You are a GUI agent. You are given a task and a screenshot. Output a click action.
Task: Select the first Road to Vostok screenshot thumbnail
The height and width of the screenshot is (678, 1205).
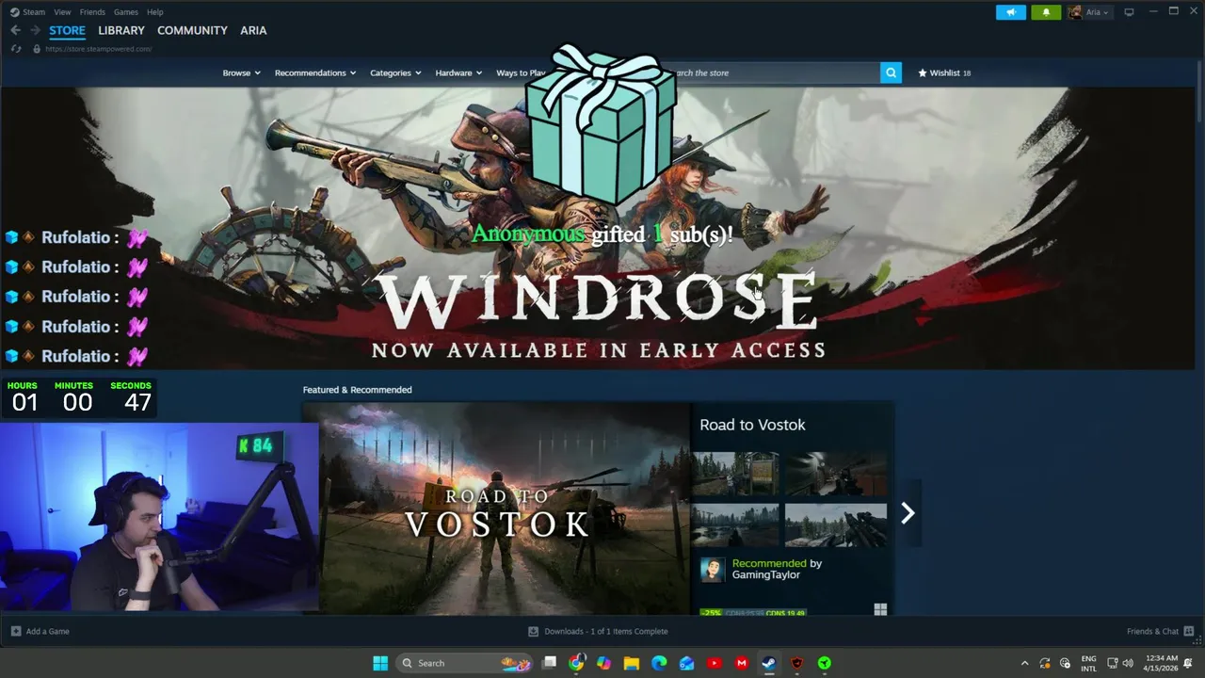click(x=735, y=474)
